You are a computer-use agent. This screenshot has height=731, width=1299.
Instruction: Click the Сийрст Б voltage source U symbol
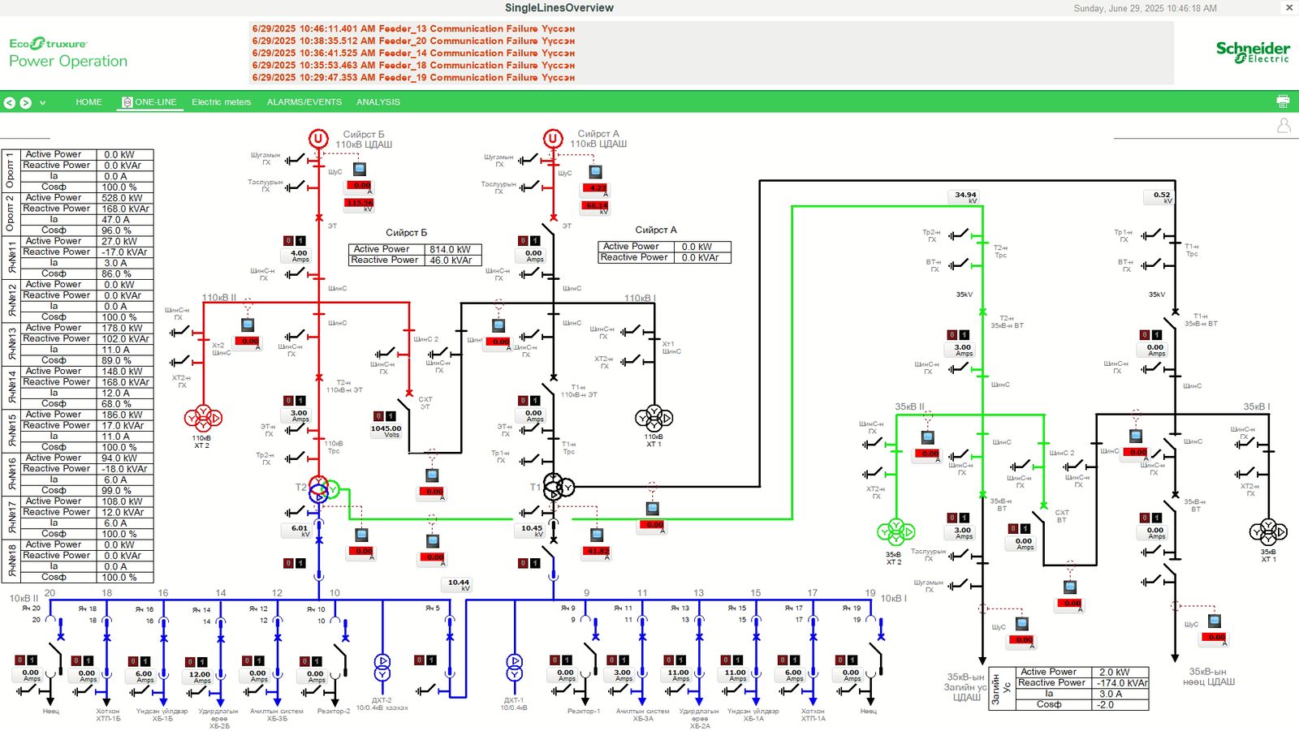coord(318,139)
